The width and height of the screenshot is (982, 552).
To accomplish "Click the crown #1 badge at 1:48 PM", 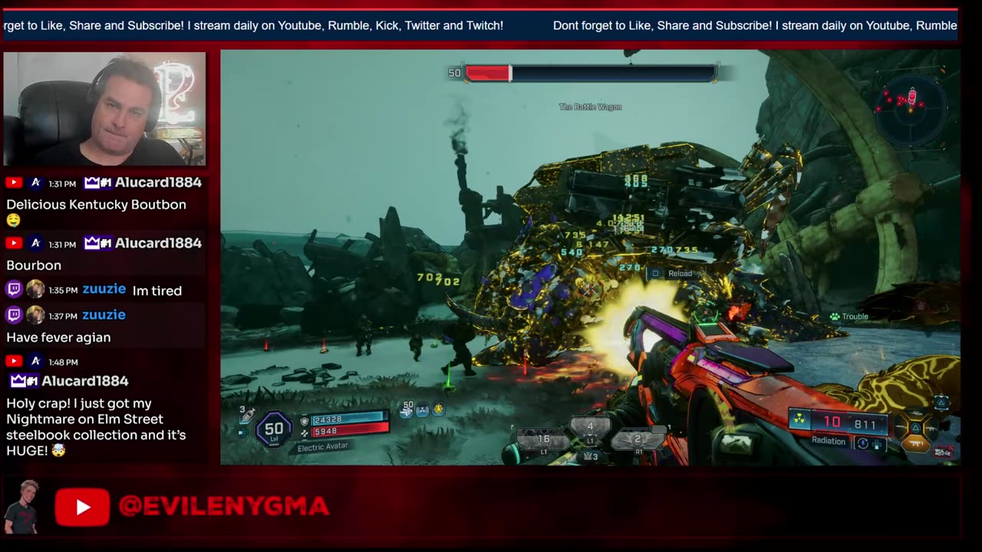I will (24, 381).
